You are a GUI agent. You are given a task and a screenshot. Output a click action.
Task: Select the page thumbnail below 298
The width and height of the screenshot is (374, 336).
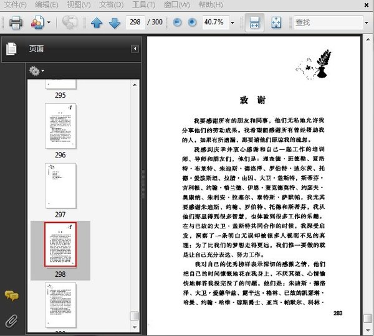(x=60, y=305)
